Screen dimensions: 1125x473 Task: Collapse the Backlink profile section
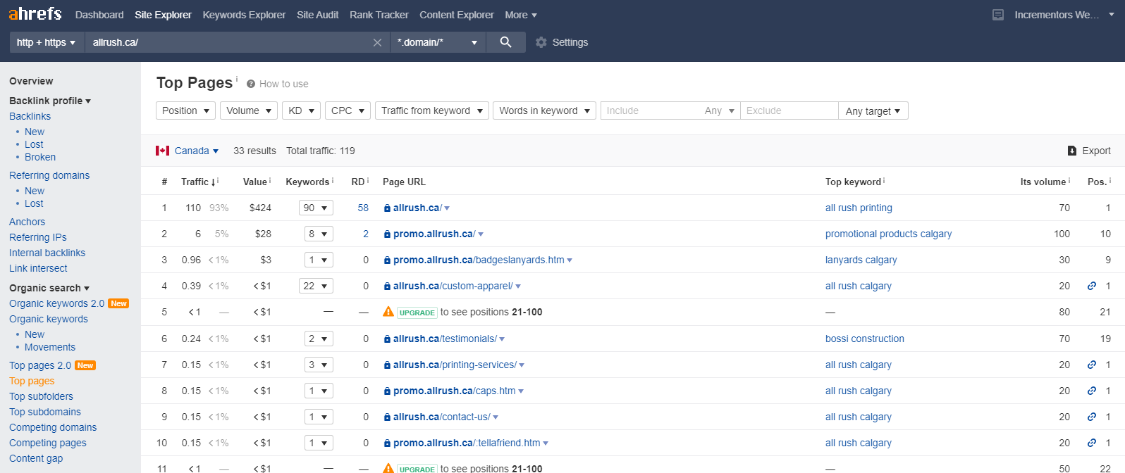click(x=50, y=101)
